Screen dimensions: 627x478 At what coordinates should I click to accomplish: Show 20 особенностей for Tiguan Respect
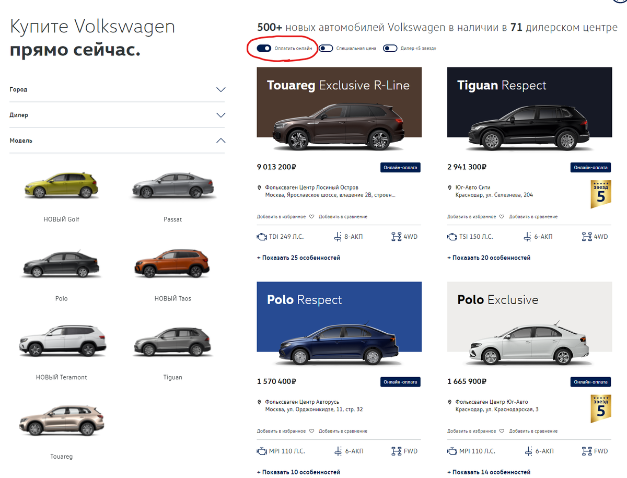(489, 258)
